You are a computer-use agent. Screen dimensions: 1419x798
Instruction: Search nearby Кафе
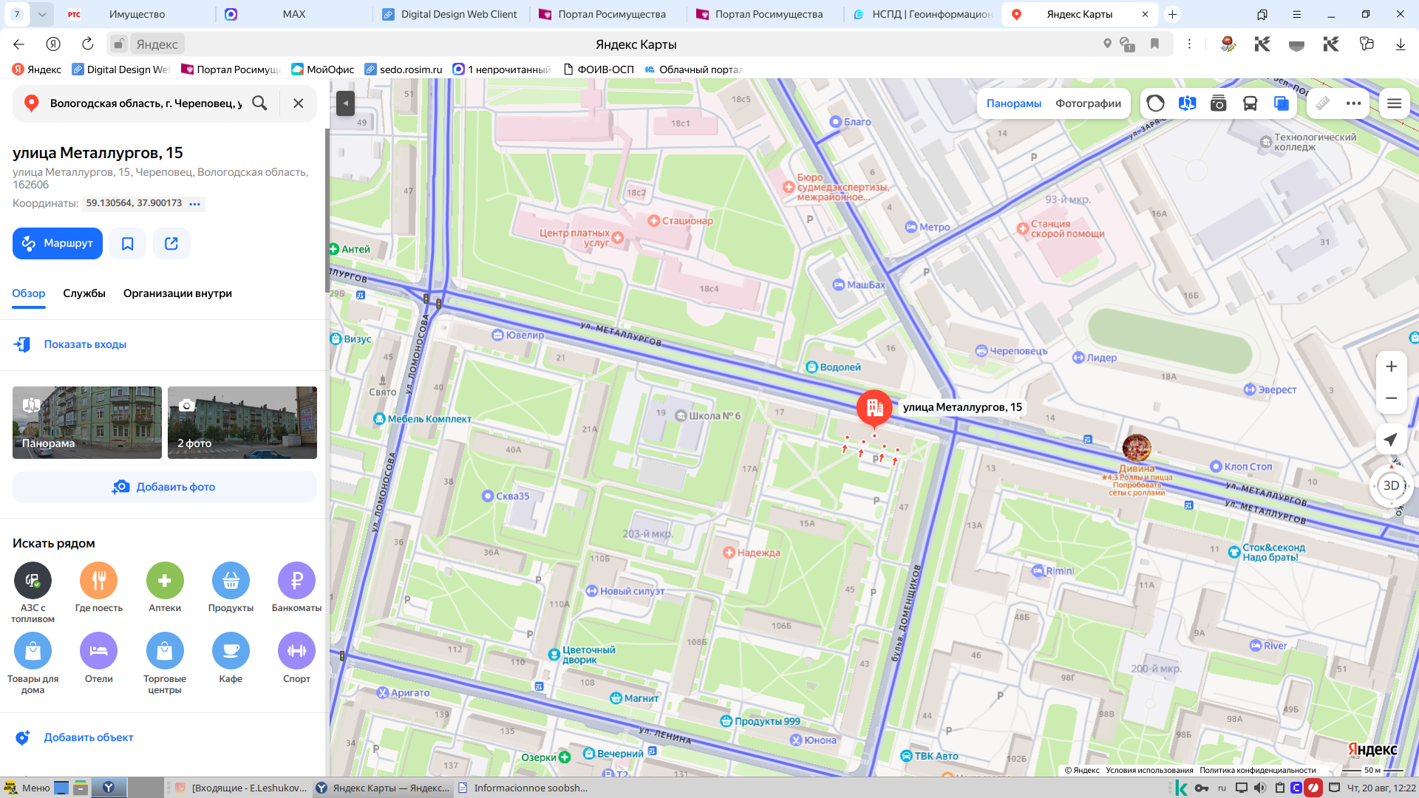[231, 658]
